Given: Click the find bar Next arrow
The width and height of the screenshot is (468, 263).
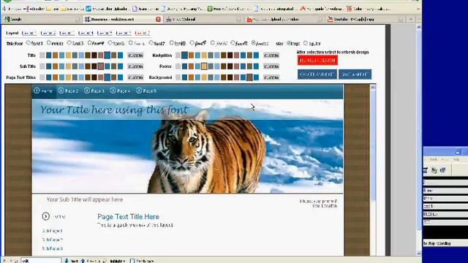Looking at the screenshot, I should point(72,261).
